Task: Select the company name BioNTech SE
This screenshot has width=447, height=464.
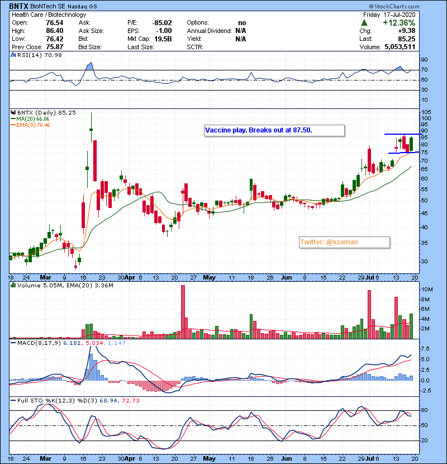Action: coord(48,6)
